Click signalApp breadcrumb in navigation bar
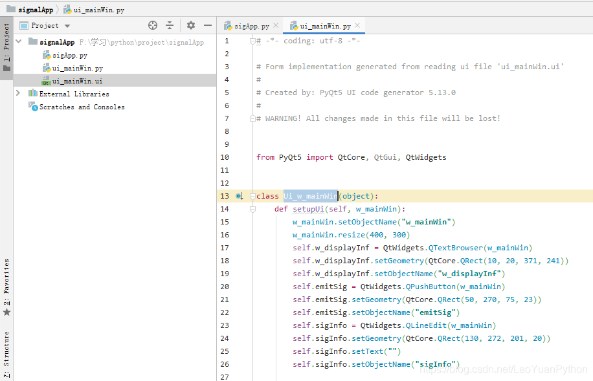This screenshot has height=381, width=593. point(36,10)
